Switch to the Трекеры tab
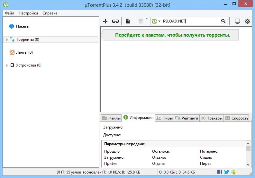Viewport: 255px width, 178px height. pos(212,118)
